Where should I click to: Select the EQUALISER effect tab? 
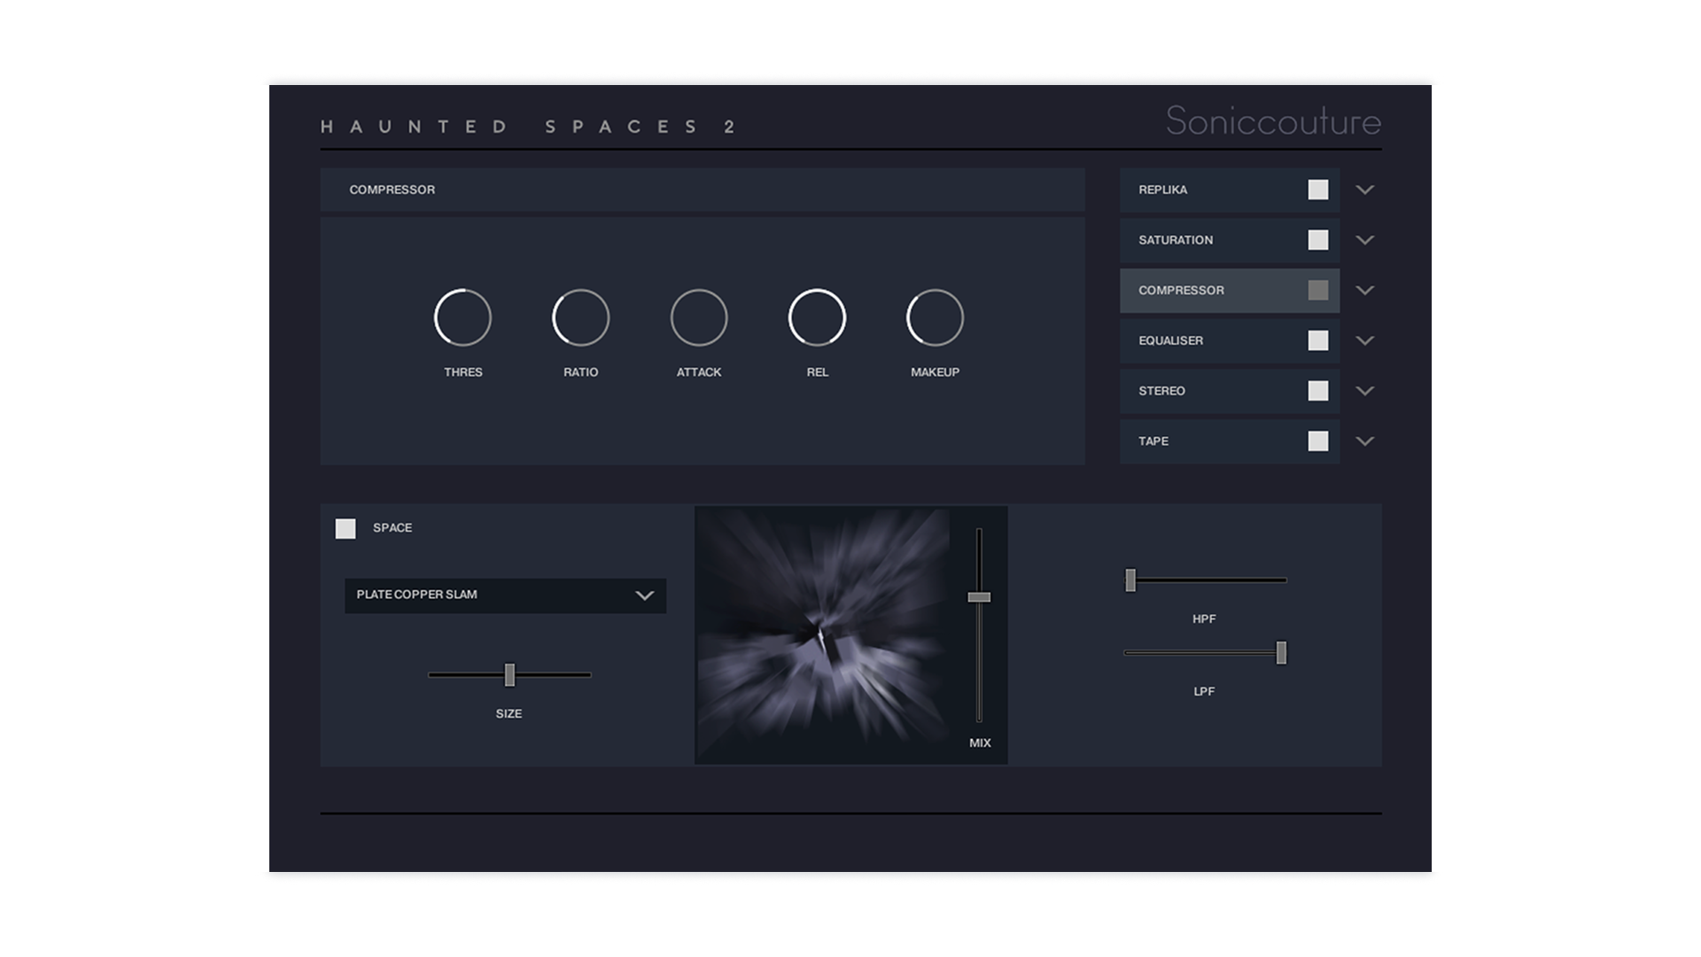pos(1230,340)
